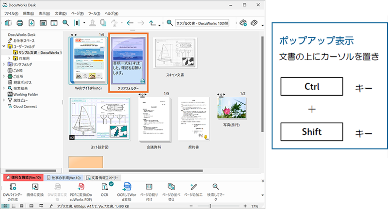Click the duplicate documents icon
This screenshot has width=388, height=209.
pyautogui.click(x=103, y=23)
